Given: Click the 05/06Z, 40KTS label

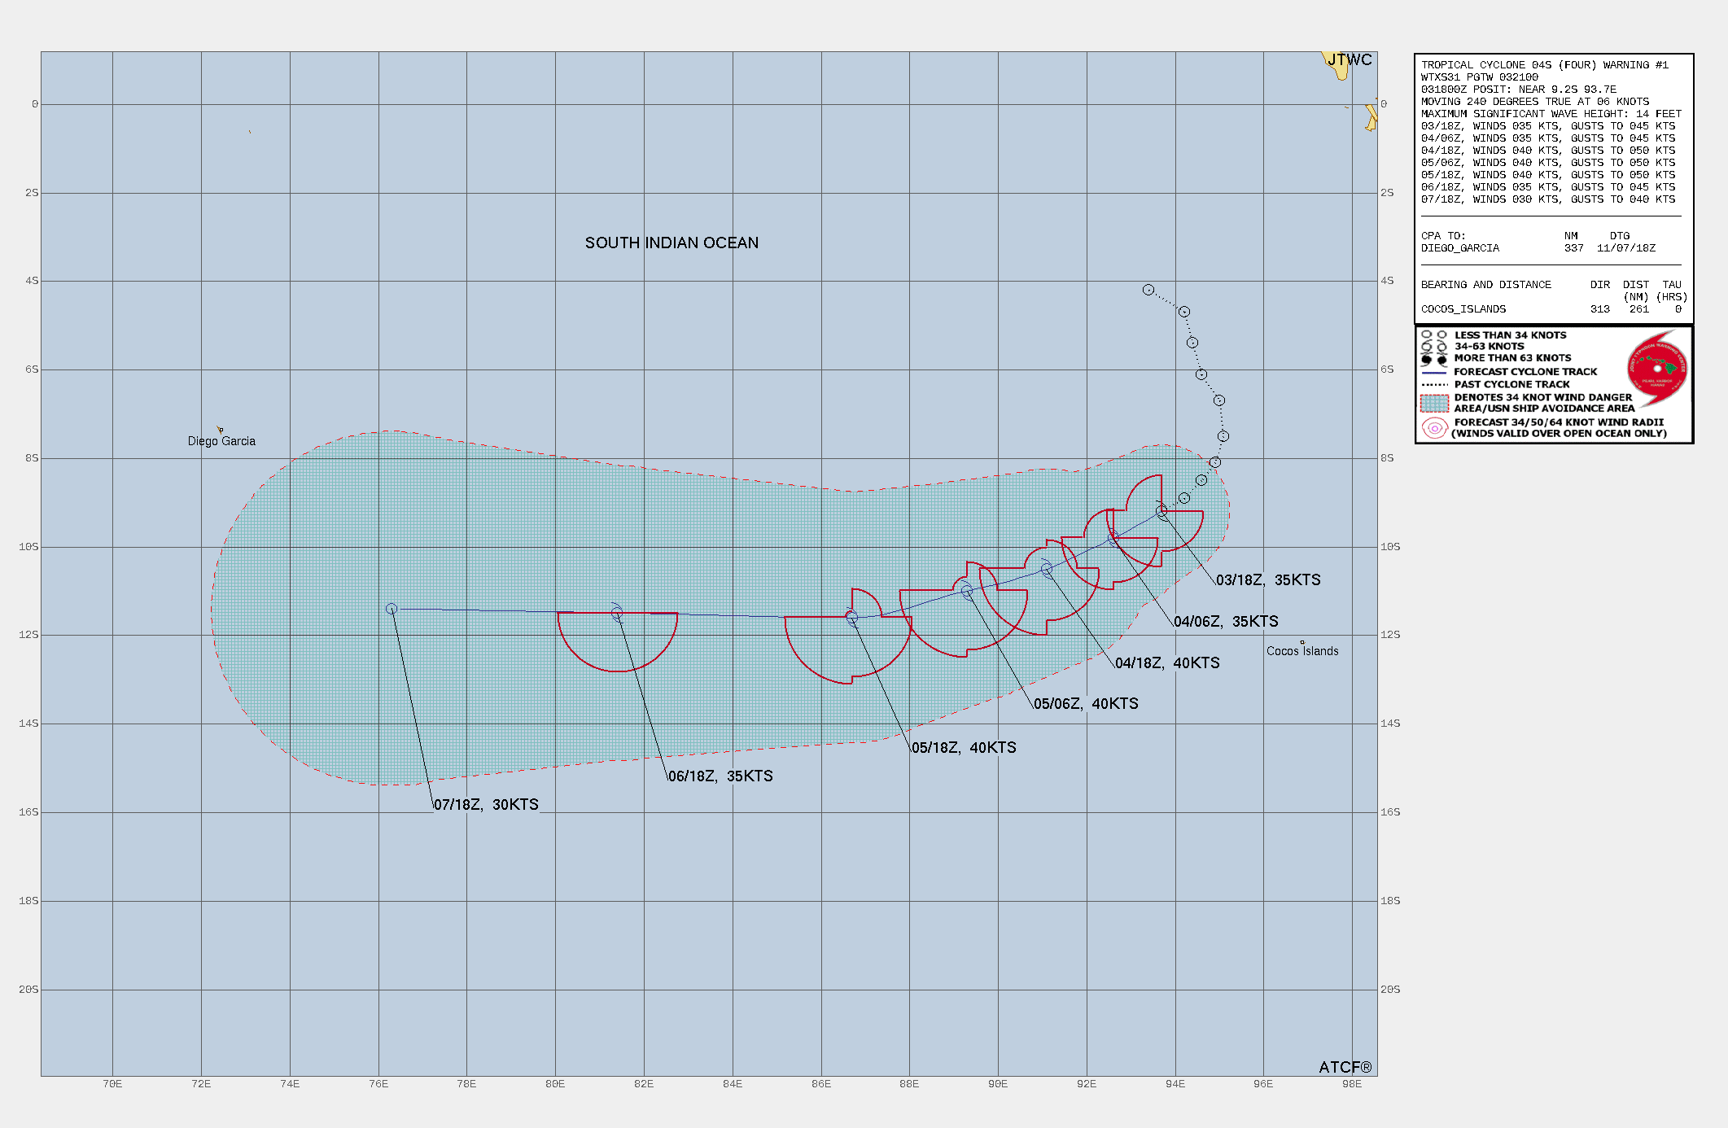Looking at the screenshot, I should 1086,703.
